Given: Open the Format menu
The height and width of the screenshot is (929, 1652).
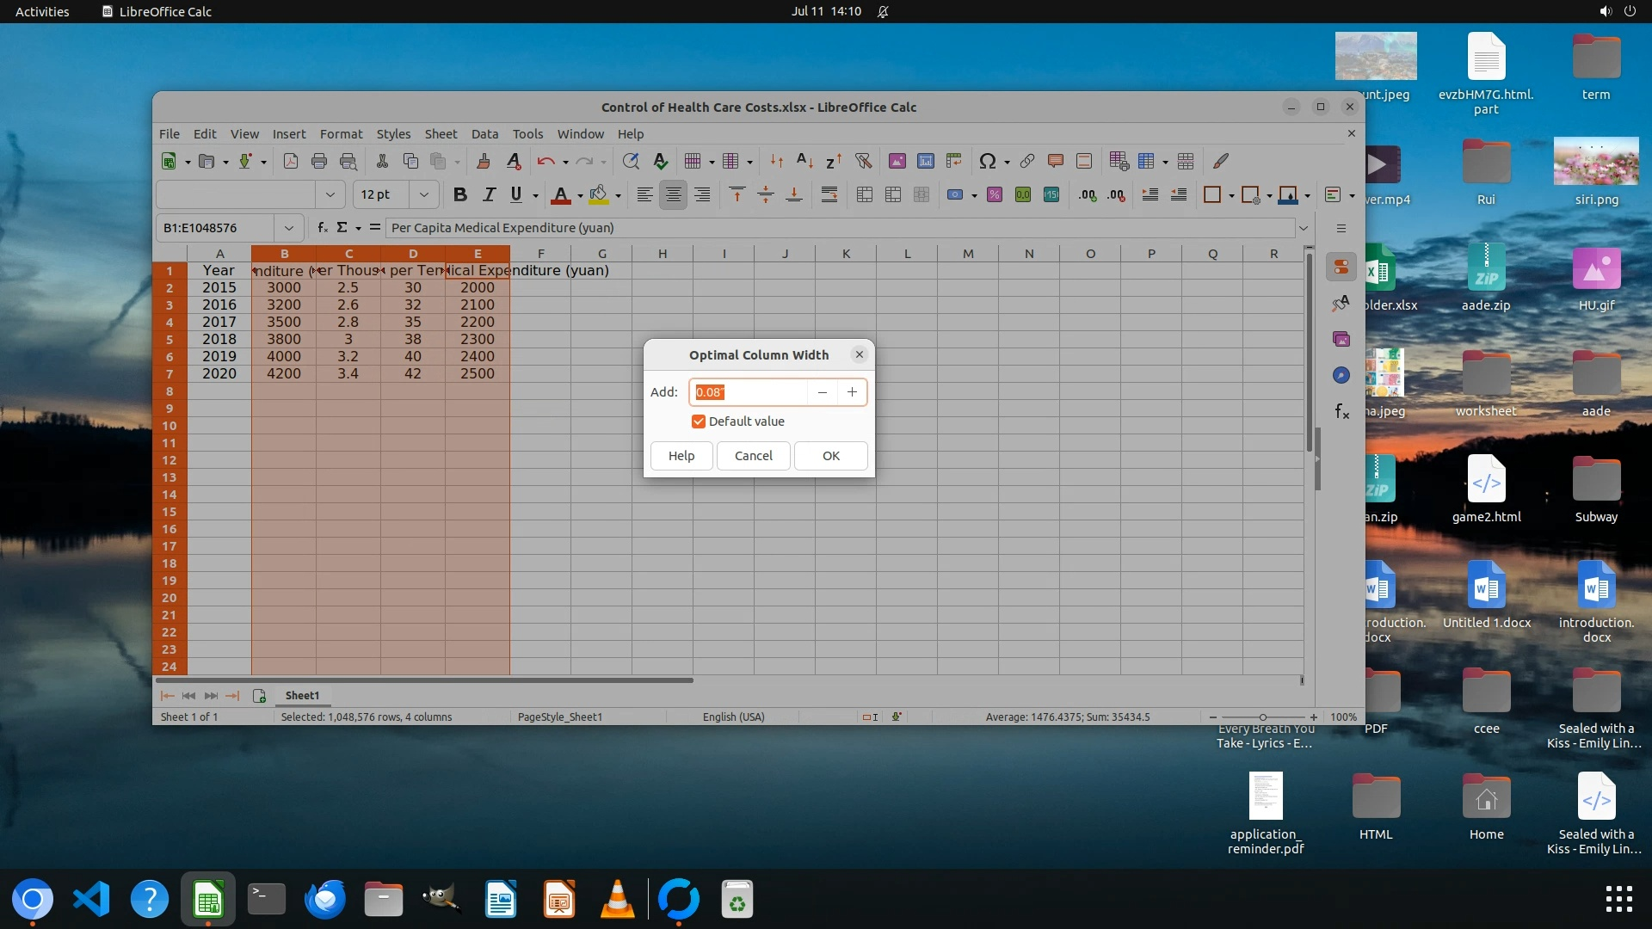Looking at the screenshot, I should (341, 134).
